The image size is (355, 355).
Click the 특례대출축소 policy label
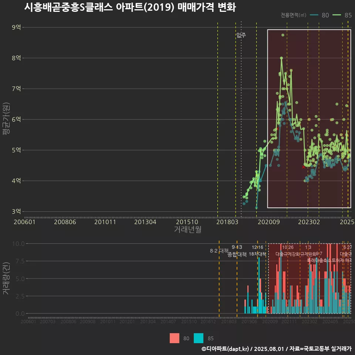[319, 260]
